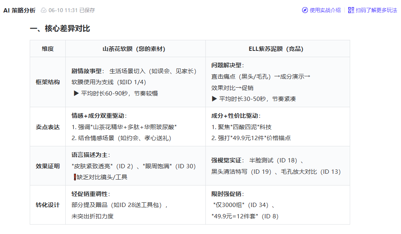Screen dimensions: 401x234
Task: Click the 限时强促销 cell text
Action: pos(227,194)
